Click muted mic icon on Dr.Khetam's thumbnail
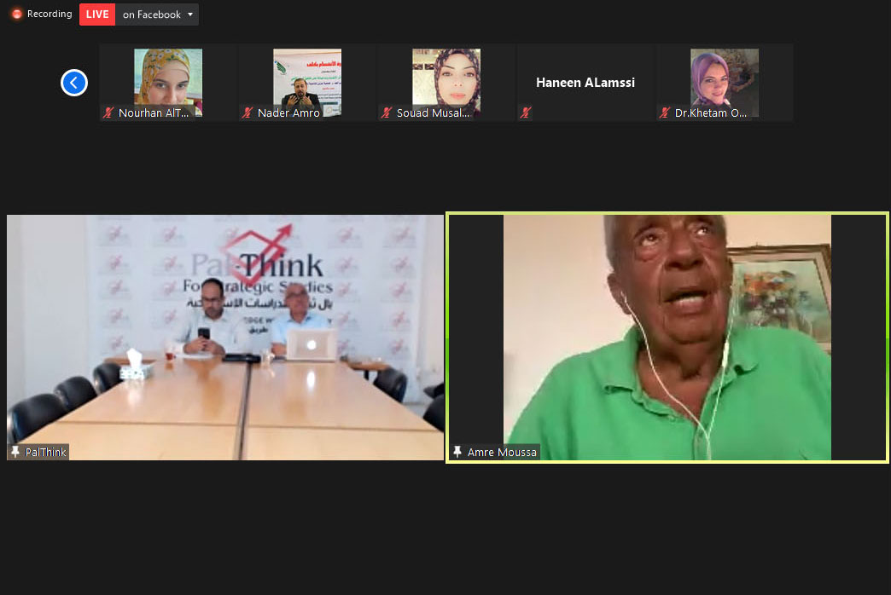 coord(665,113)
